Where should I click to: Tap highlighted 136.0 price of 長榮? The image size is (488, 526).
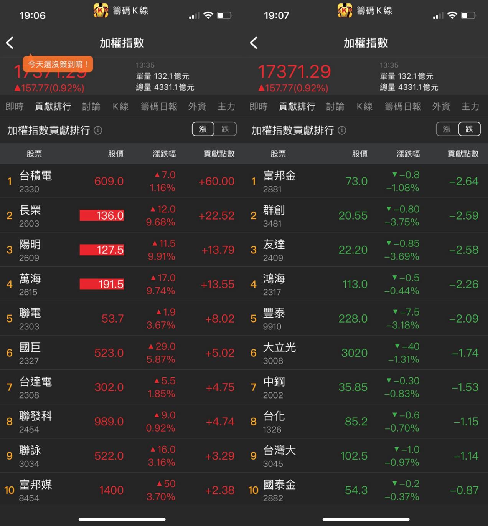pyautogui.click(x=102, y=215)
